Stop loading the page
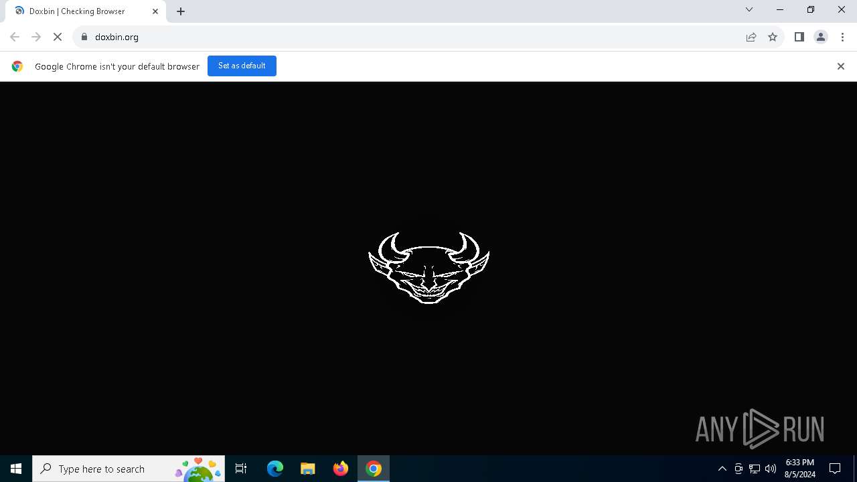 [x=58, y=37]
